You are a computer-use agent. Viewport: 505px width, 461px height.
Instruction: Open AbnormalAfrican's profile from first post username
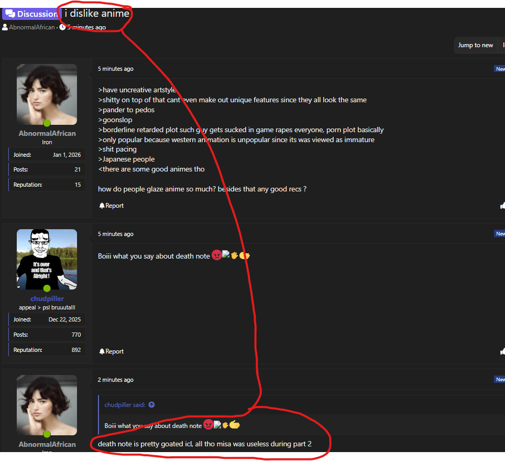47,133
